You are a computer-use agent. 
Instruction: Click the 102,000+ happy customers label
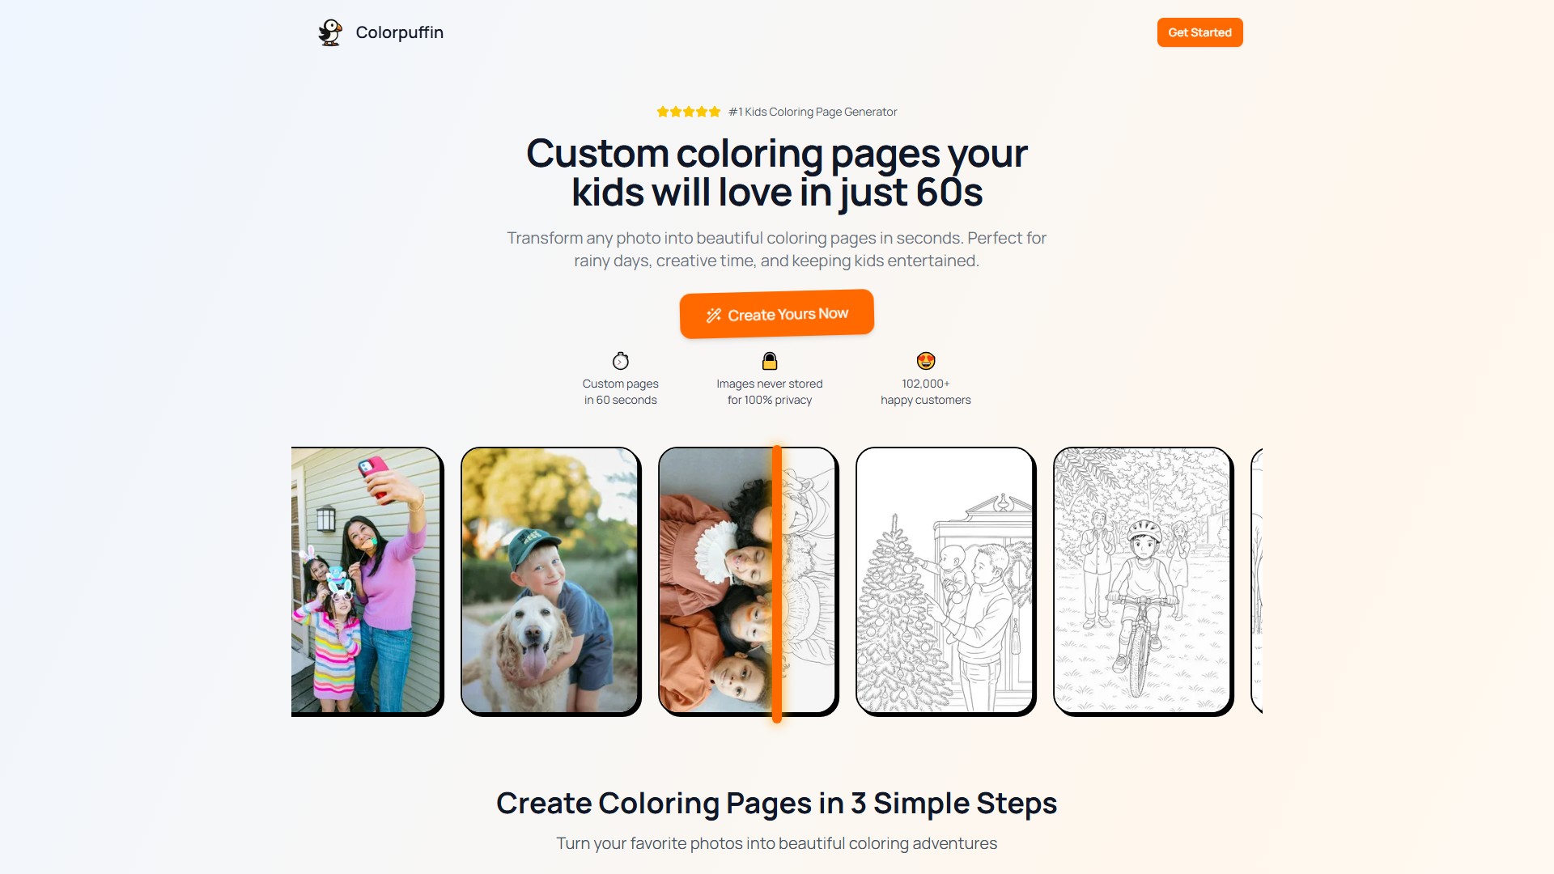(926, 392)
